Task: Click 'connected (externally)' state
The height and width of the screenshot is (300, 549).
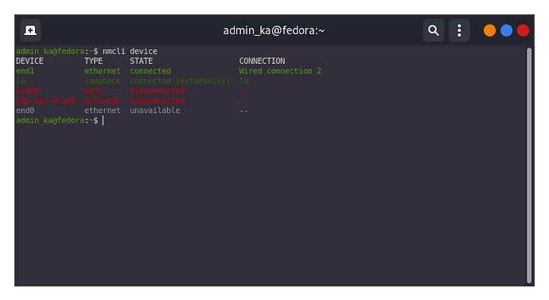Action: 180,81
